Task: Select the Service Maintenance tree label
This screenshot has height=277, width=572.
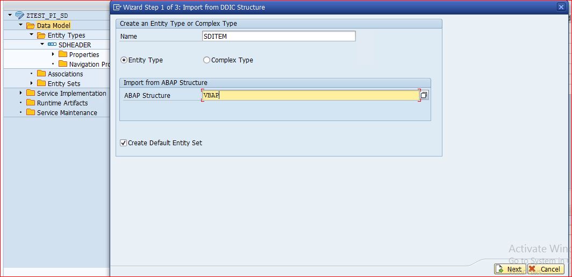Action: point(67,113)
